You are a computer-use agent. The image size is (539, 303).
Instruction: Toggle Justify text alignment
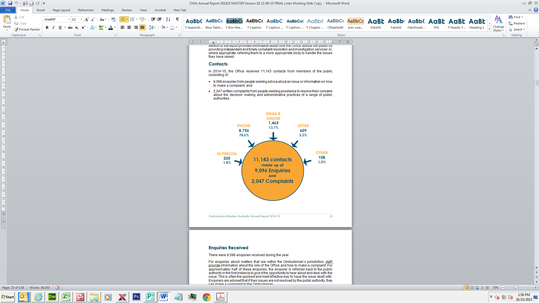tap(142, 27)
